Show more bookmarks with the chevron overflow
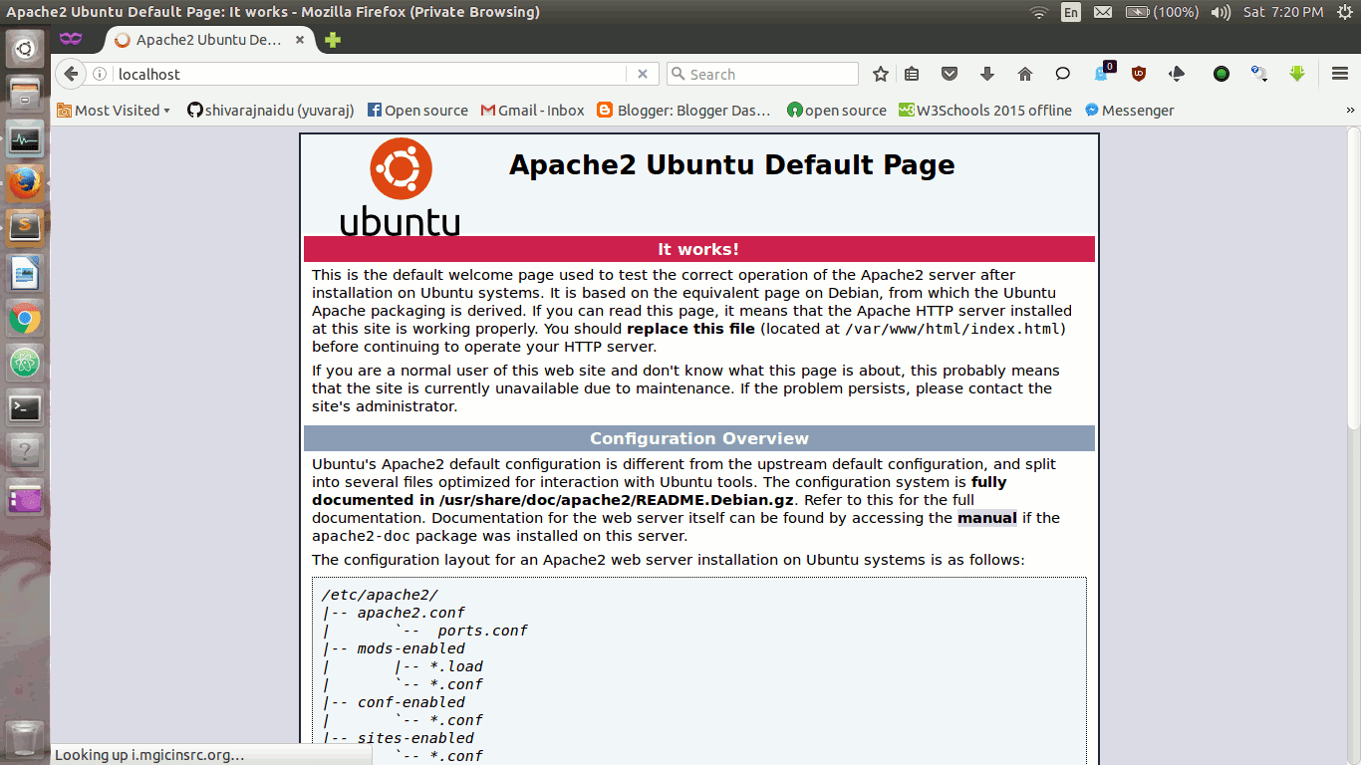 click(1351, 111)
